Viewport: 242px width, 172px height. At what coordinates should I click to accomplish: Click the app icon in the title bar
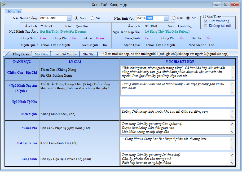point(4,5)
